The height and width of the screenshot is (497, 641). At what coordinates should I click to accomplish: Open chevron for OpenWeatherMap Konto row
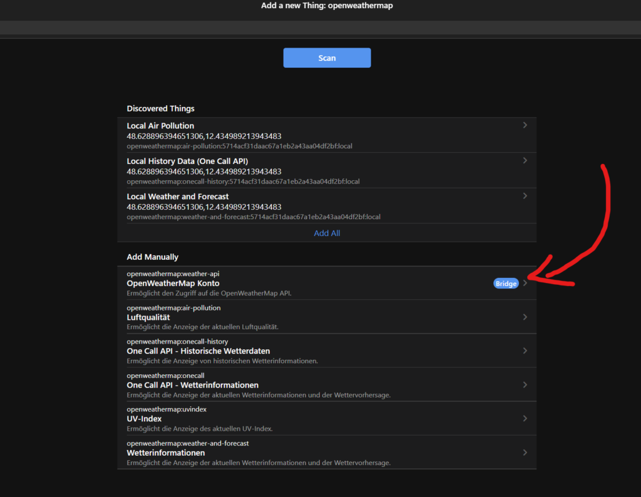pyautogui.click(x=525, y=283)
